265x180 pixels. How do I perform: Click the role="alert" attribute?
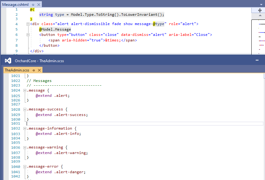click(x=183, y=24)
